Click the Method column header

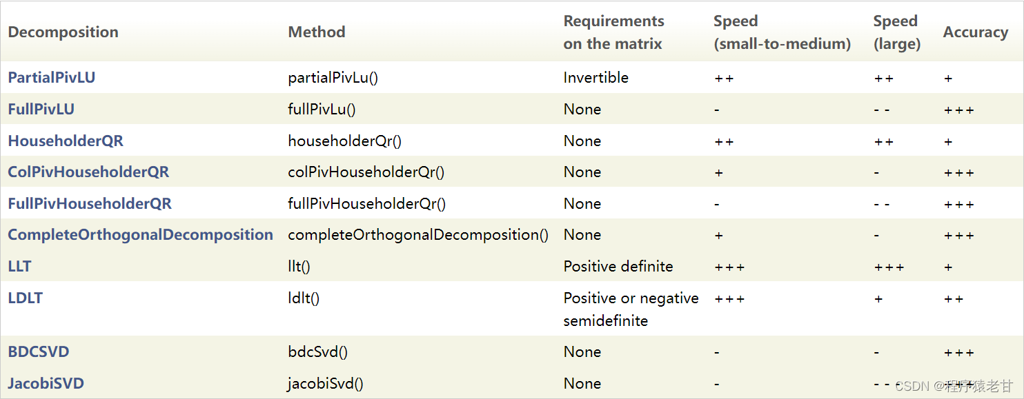(x=316, y=32)
